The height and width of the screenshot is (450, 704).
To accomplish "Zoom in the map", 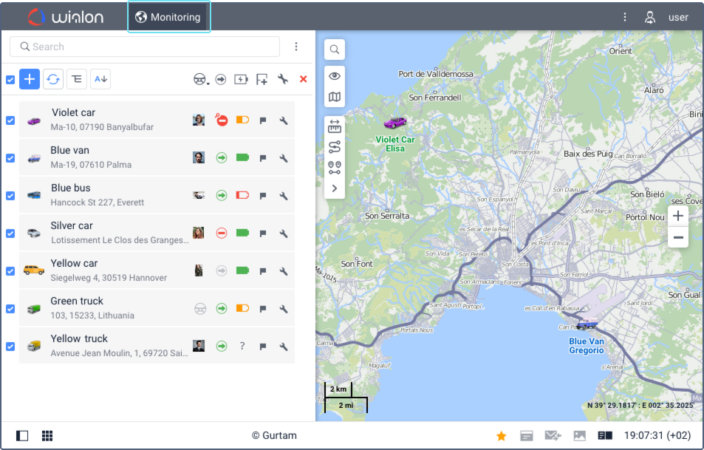I will click(677, 216).
